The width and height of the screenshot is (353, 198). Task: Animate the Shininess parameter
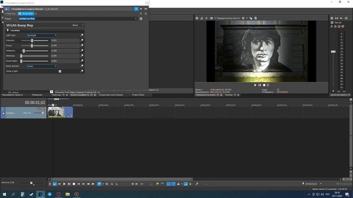click(x=82, y=56)
